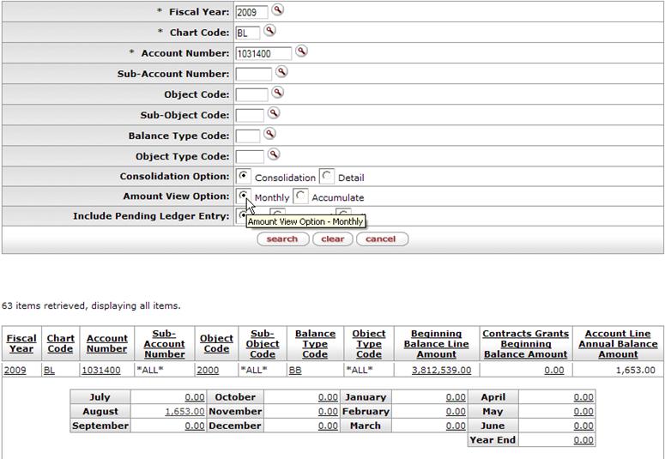The height and width of the screenshot is (459, 665).
Task: Click the Fiscal Year input field
Action: click(252, 12)
